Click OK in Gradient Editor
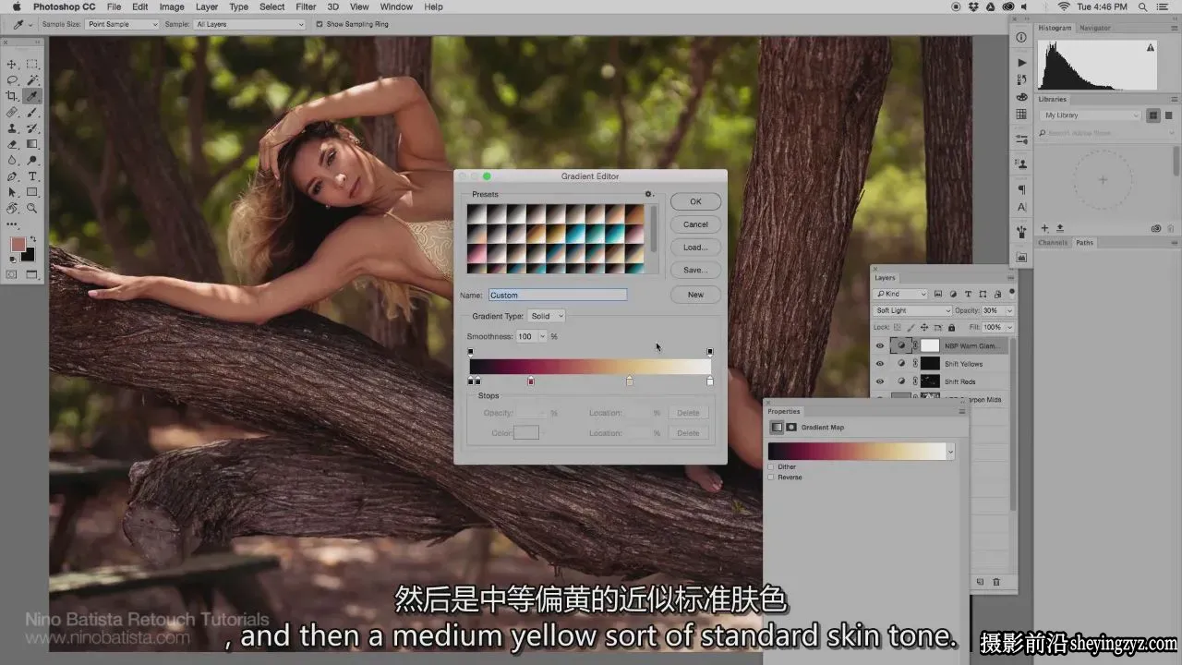Image resolution: width=1182 pixels, height=665 pixels. pos(695,201)
